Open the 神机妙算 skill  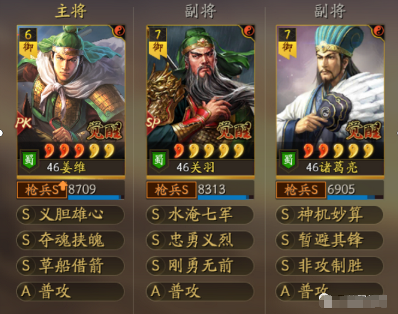tap(329, 214)
